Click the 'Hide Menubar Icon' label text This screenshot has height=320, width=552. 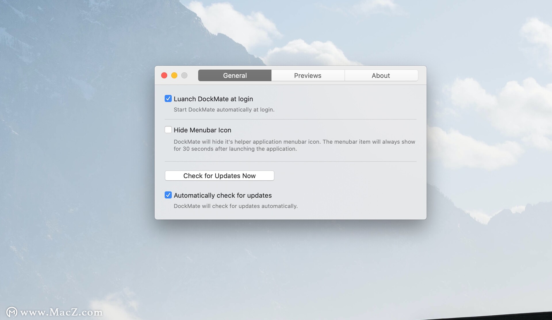point(202,130)
